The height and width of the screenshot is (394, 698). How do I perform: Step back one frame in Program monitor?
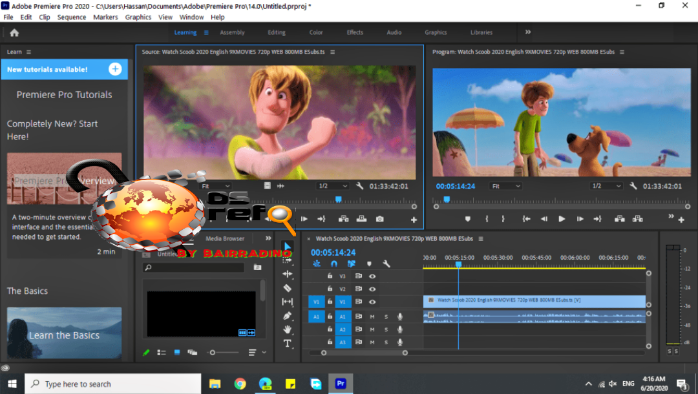tap(544, 219)
